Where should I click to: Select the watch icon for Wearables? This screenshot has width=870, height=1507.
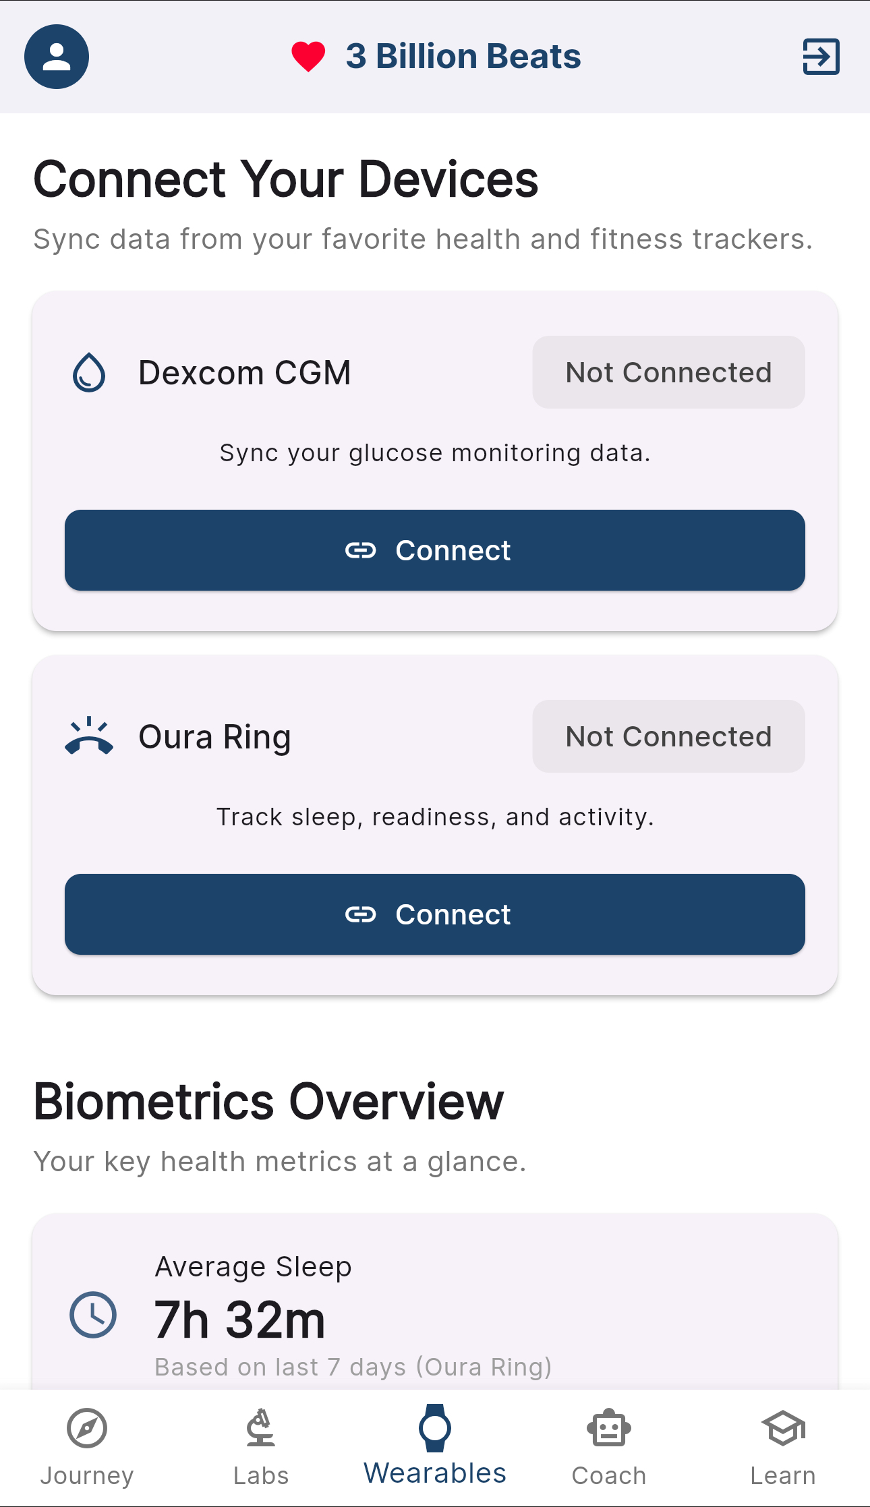[x=435, y=1424]
